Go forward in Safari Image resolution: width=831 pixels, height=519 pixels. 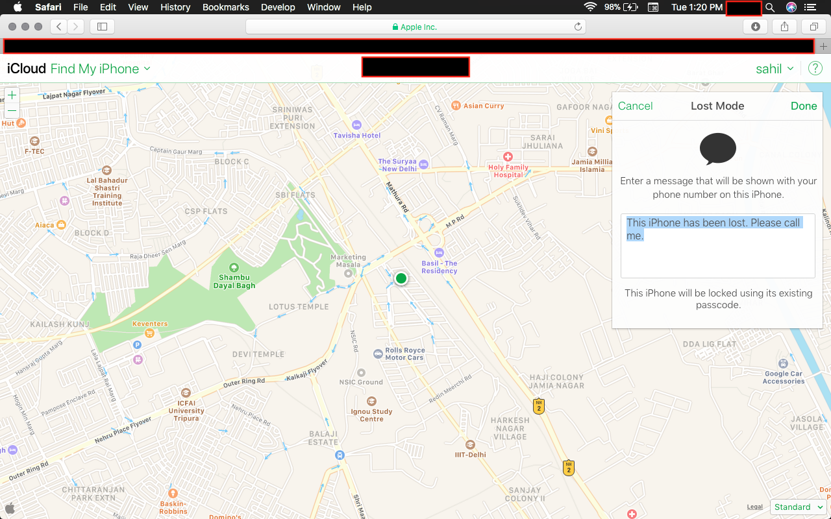(x=76, y=27)
